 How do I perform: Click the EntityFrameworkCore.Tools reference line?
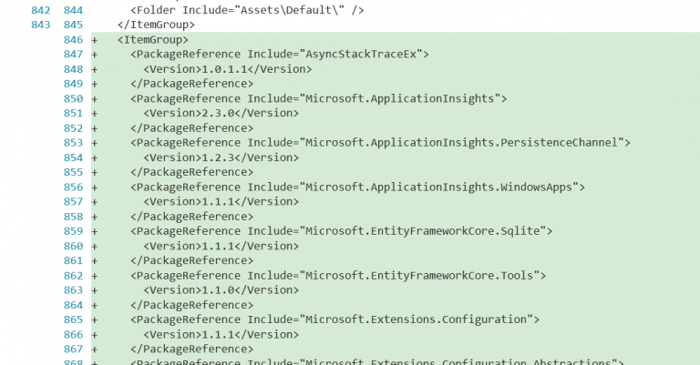pyautogui.click(x=338, y=276)
